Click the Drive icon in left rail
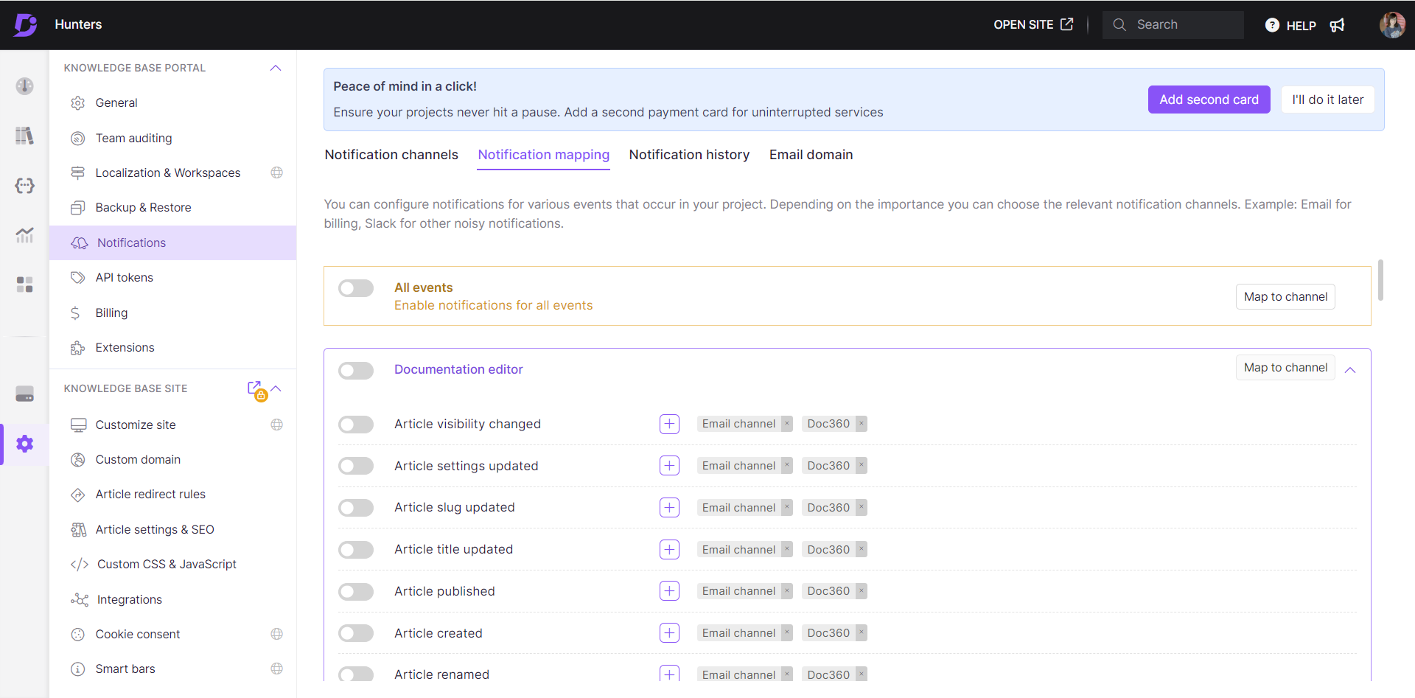This screenshot has height=698, width=1415. [x=24, y=394]
